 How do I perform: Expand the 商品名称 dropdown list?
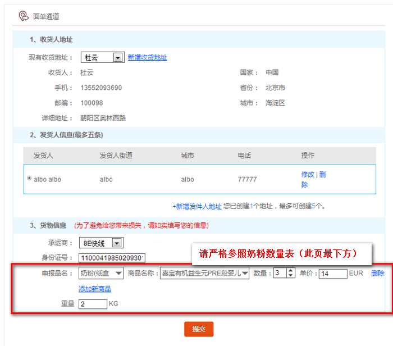pyautogui.click(x=245, y=274)
